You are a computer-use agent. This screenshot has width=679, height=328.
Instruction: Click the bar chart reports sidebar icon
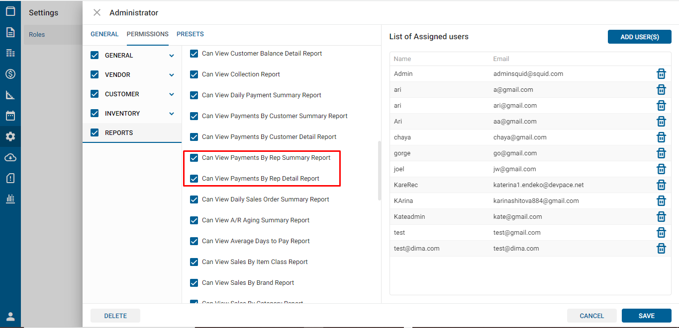(x=10, y=199)
